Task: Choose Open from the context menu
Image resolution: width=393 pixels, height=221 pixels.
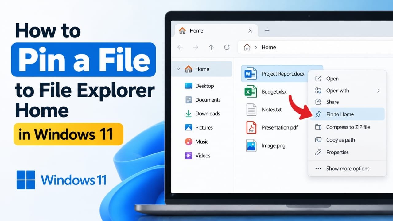Action: tap(347, 79)
